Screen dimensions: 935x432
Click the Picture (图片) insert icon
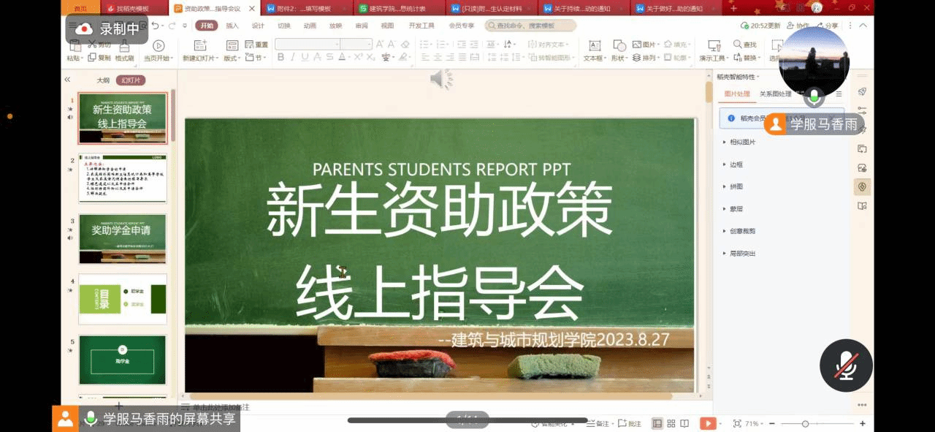(x=637, y=45)
